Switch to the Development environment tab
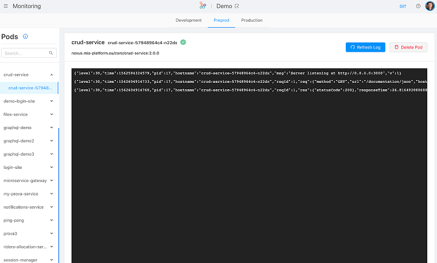This screenshot has width=437, height=263. pyautogui.click(x=188, y=20)
